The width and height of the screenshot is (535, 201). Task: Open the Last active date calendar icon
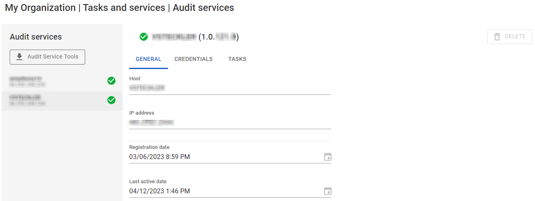328,191
